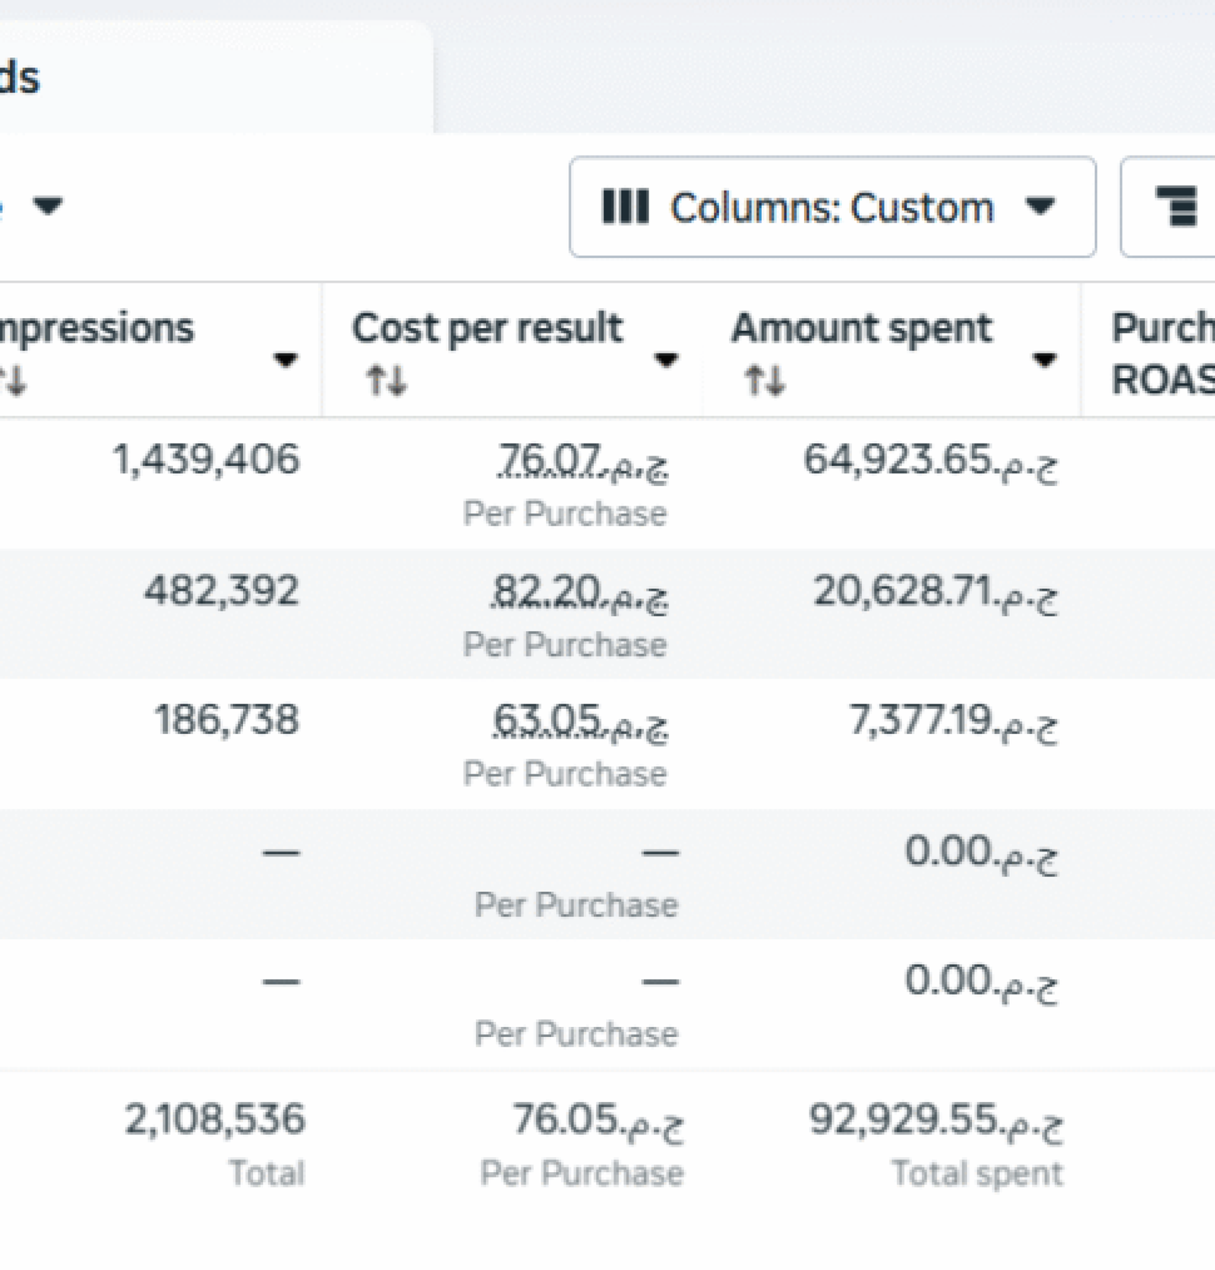Click the columns layout icon

tap(626, 206)
